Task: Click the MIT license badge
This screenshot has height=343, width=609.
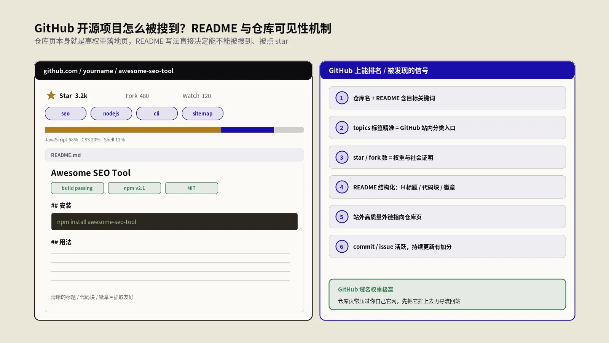Action: 191,188
